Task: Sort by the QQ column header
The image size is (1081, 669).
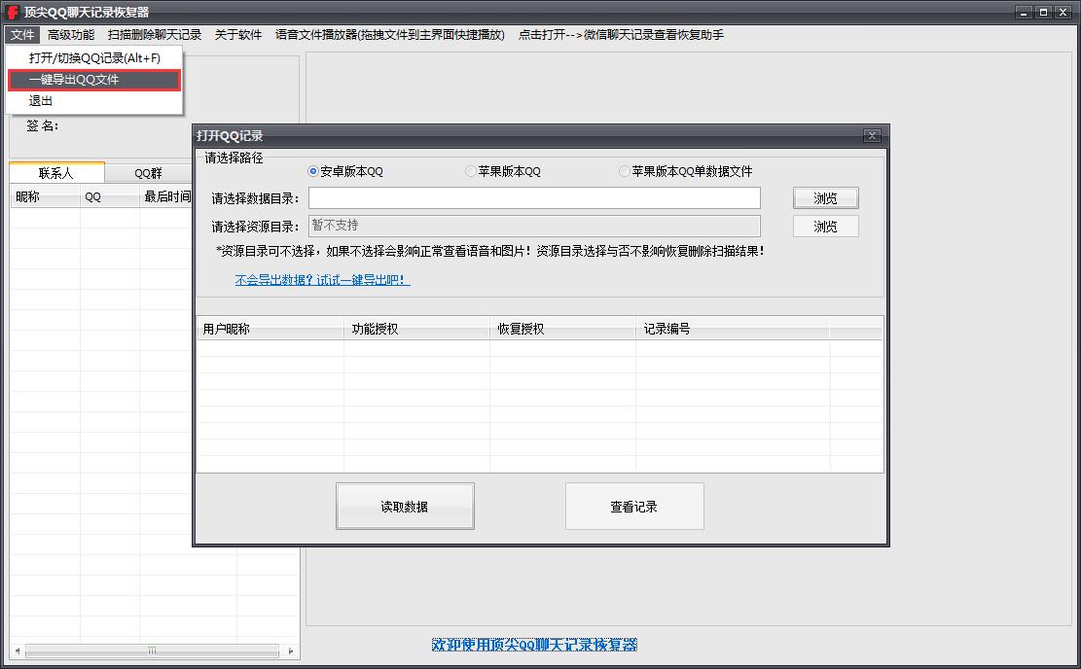Action: pos(110,196)
